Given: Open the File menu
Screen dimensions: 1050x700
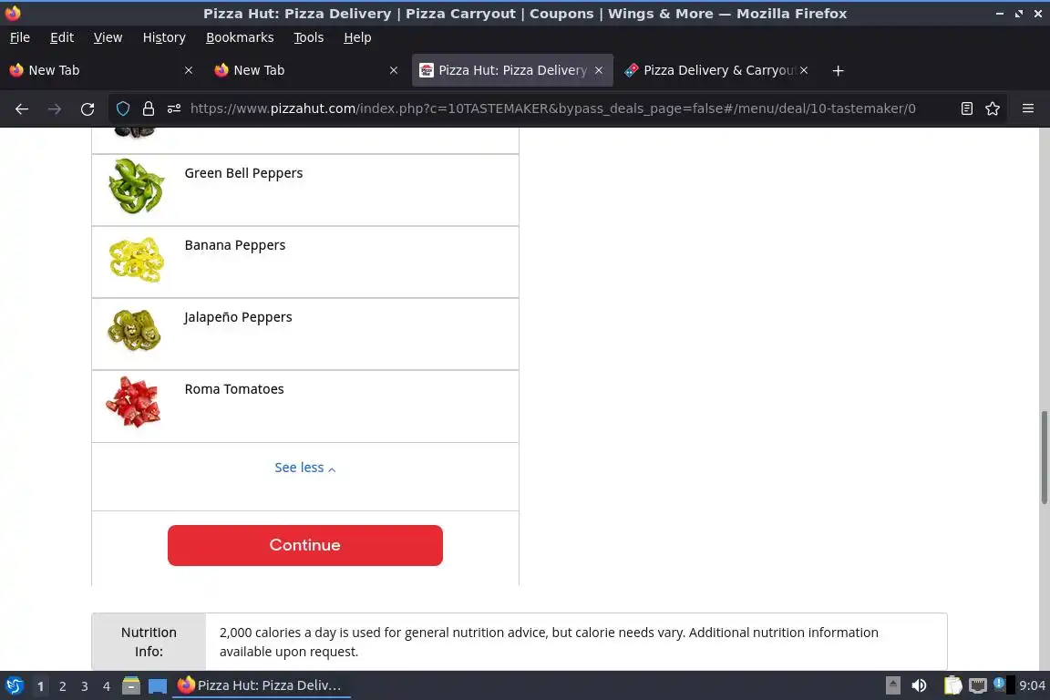Looking at the screenshot, I should tap(20, 37).
